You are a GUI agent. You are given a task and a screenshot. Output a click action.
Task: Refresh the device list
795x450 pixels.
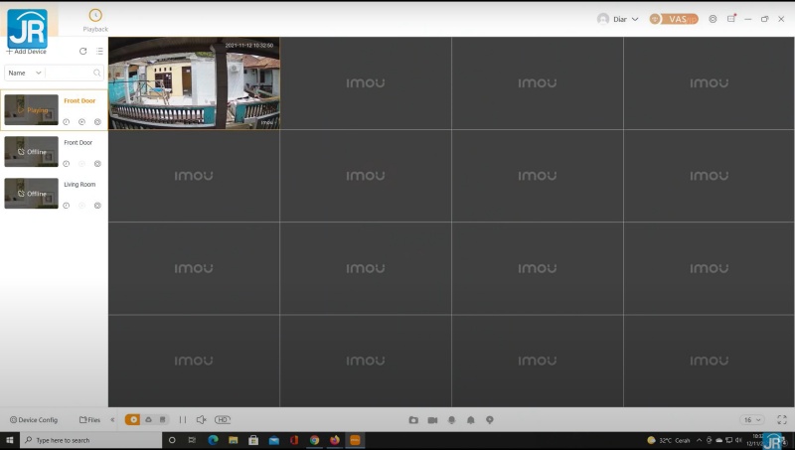(82, 51)
